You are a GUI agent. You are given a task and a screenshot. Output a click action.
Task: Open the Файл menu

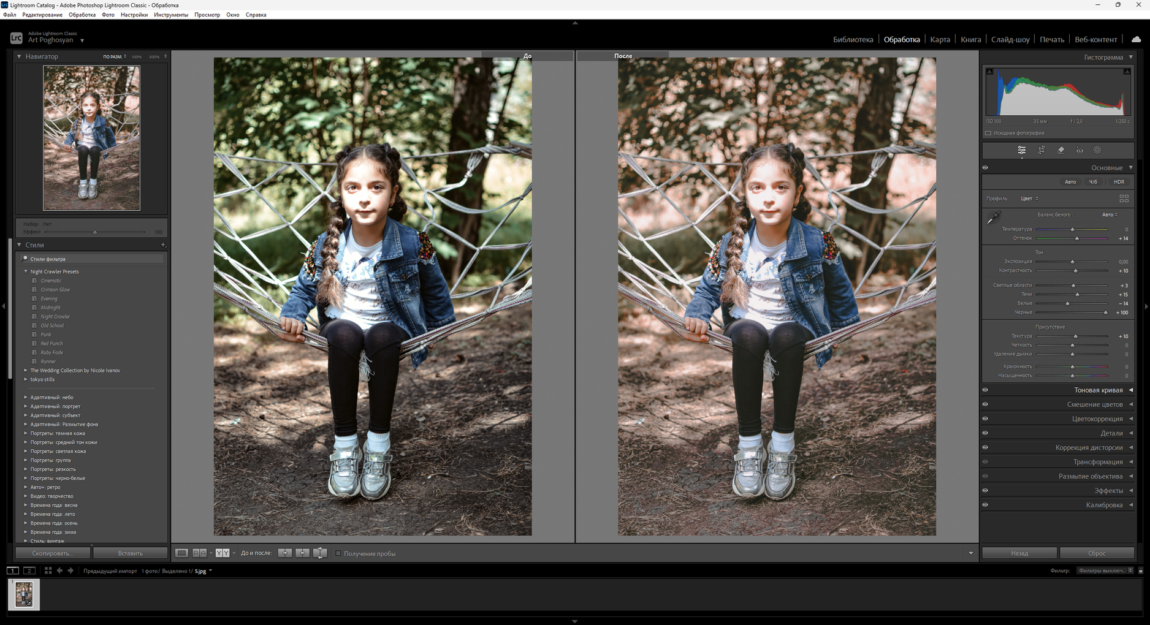coord(10,15)
